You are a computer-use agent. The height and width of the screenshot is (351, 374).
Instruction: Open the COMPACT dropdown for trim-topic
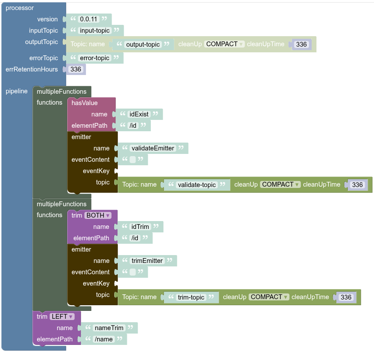pyautogui.click(x=269, y=297)
